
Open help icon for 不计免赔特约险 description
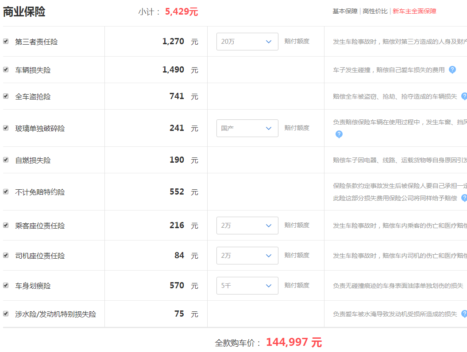(x=464, y=198)
